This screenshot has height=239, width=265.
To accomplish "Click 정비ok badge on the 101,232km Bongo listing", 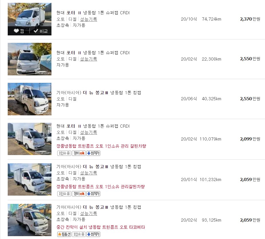I will 79,194.
